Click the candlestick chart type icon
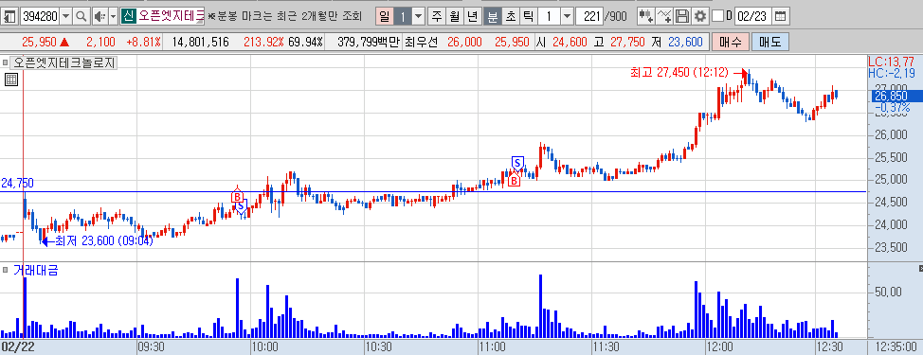 tap(646, 16)
